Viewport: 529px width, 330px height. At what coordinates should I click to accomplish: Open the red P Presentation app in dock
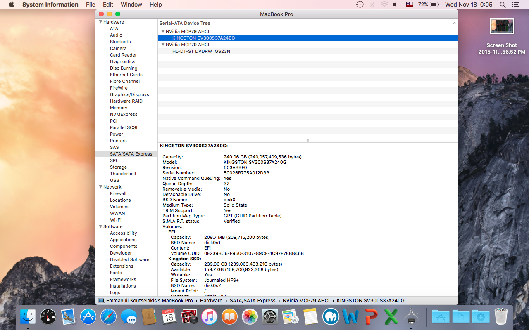coord(371,317)
